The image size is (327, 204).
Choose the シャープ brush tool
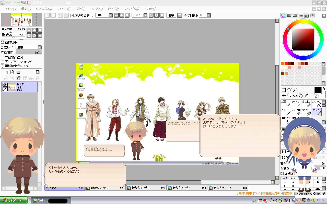point(296,104)
